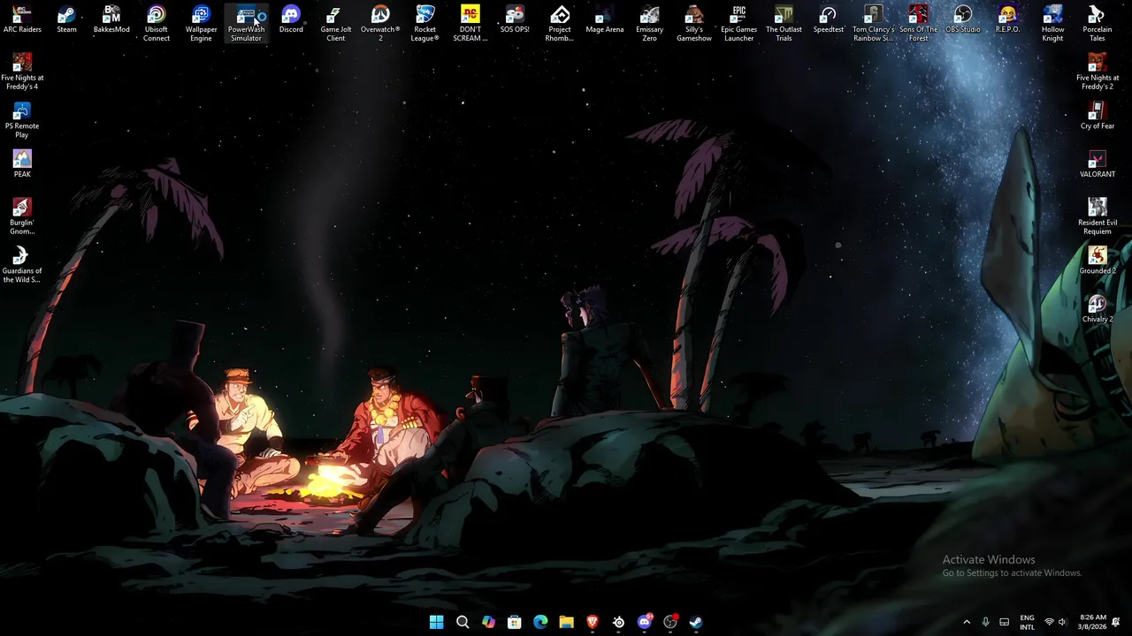Select Five Nights at Freddy's 4 icon
This screenshot has height=636, width=1132.
(x=22, y=72)
